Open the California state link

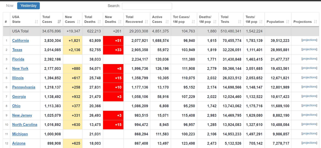point(21,40)
